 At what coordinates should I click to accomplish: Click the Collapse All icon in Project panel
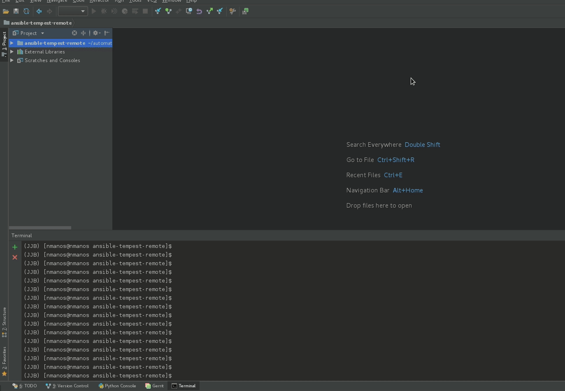coord(84,33)
